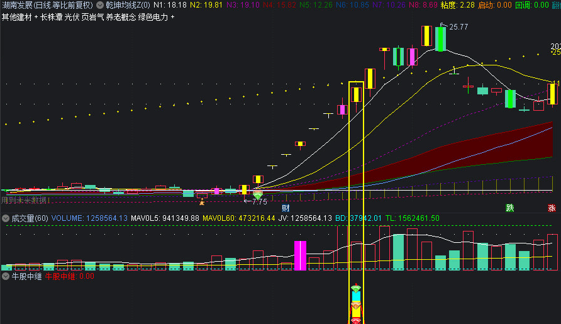Image resolution: width=561 pixels, height=324 pixels.
Task: Open the 长株潭 concept tag
Action: [51, 17]
